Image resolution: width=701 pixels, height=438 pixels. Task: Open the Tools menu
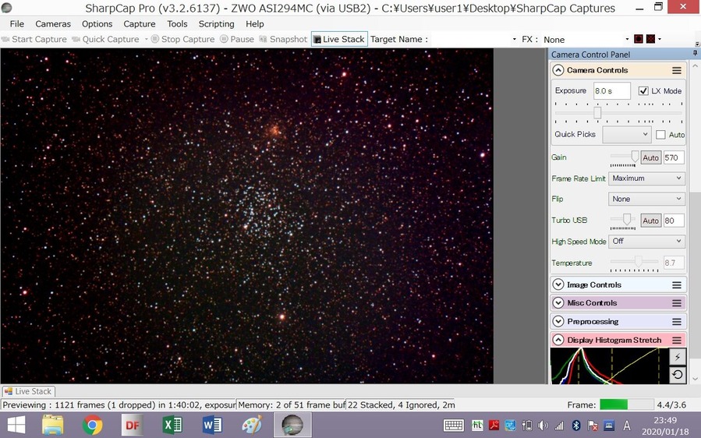(x=177, y=23)
